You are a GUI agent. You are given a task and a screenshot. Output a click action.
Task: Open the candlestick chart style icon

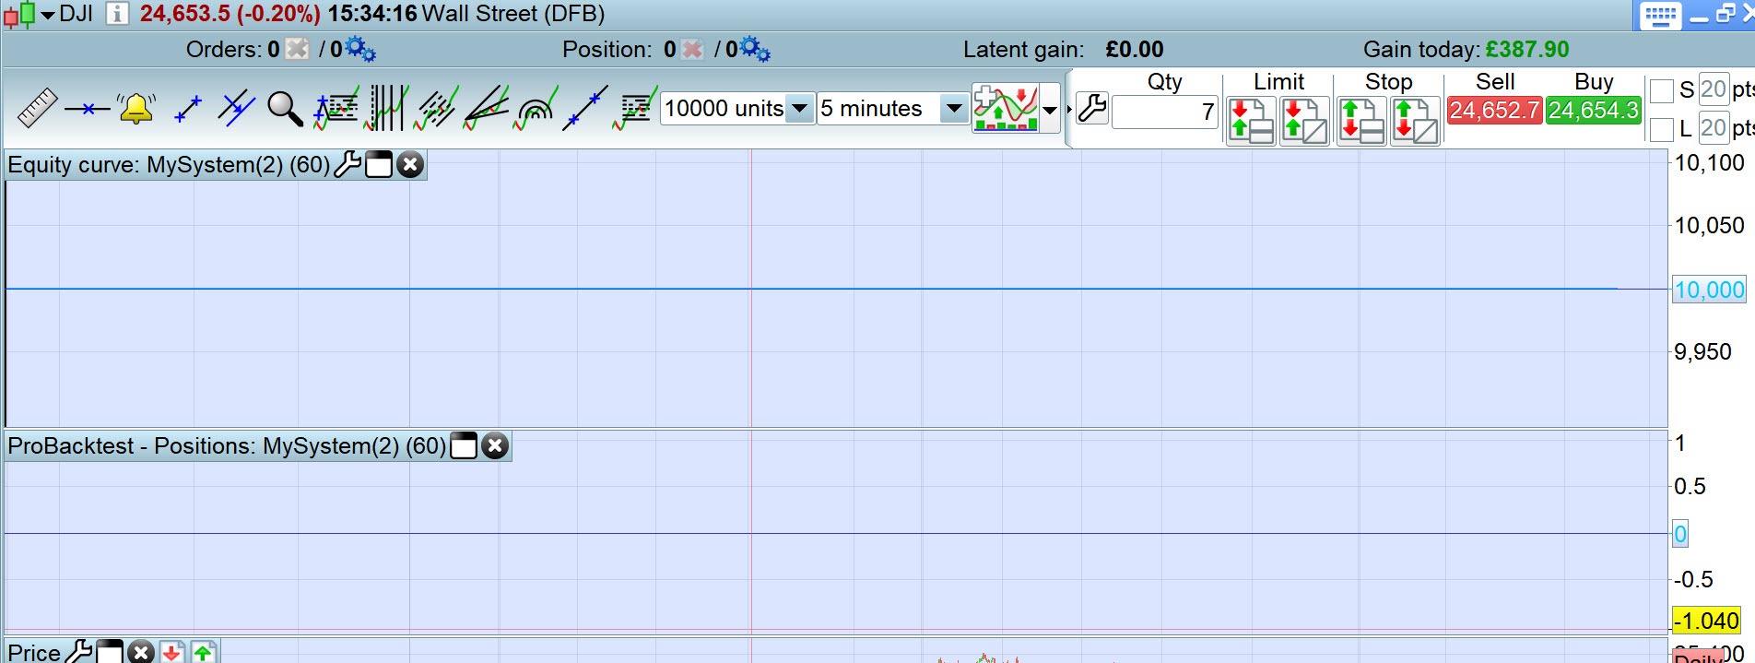[x=20, y=15]
